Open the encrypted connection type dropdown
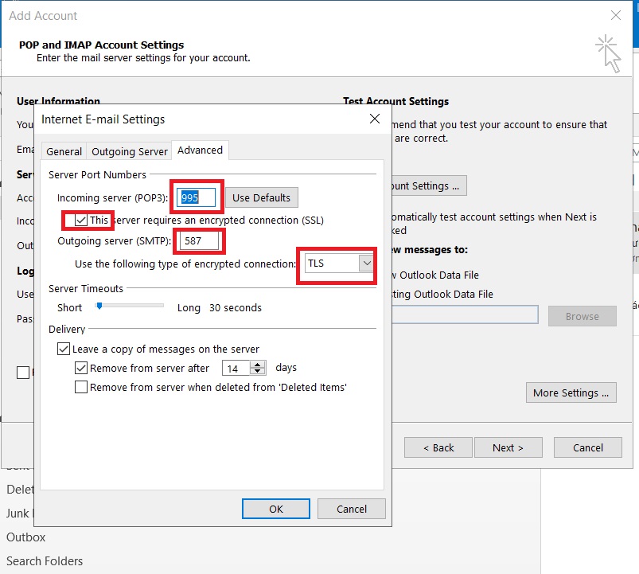The width and height of the screenshot is (639, 574). click(x=365, y=263)
